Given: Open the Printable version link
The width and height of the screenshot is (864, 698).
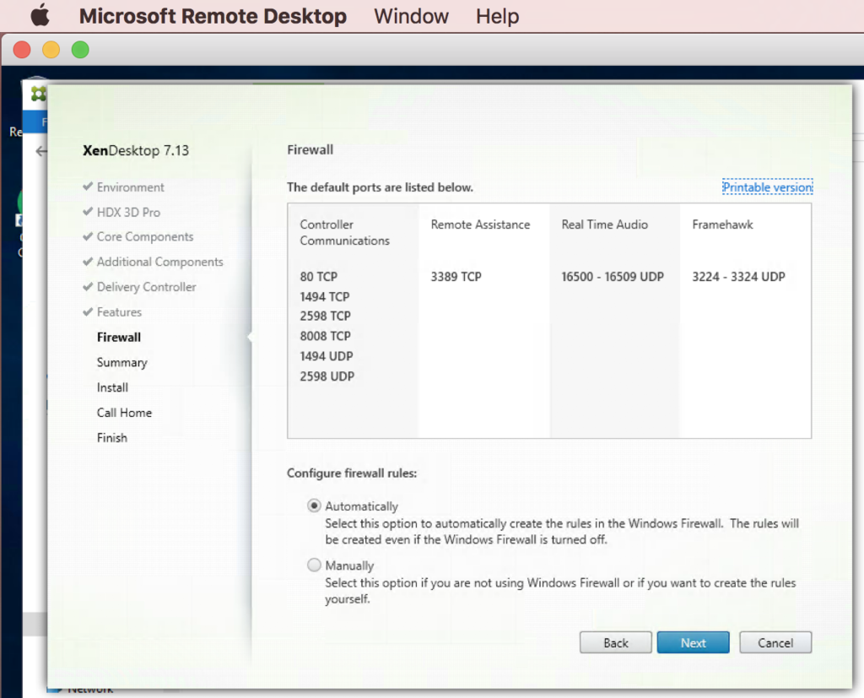Looking at the screenshot, I should (x=767, y=187).
